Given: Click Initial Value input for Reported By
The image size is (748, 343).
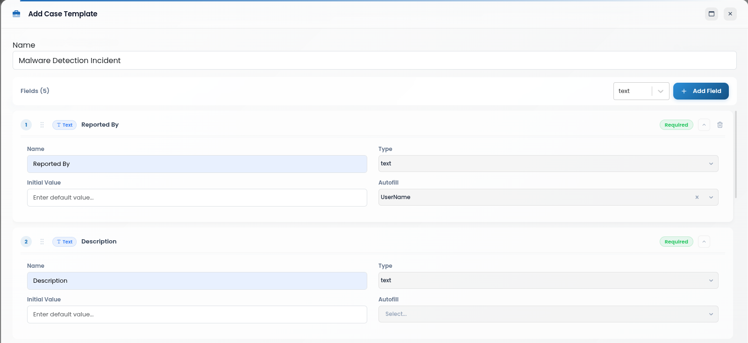Looking at the screenshot, I should [x=197, y=198].
